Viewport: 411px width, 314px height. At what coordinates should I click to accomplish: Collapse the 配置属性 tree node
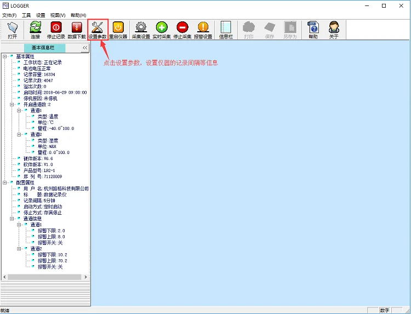click(x=4, y=182)
